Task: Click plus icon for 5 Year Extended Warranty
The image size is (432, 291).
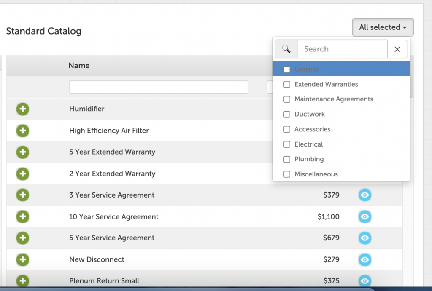Action: [x=23, y=152]
